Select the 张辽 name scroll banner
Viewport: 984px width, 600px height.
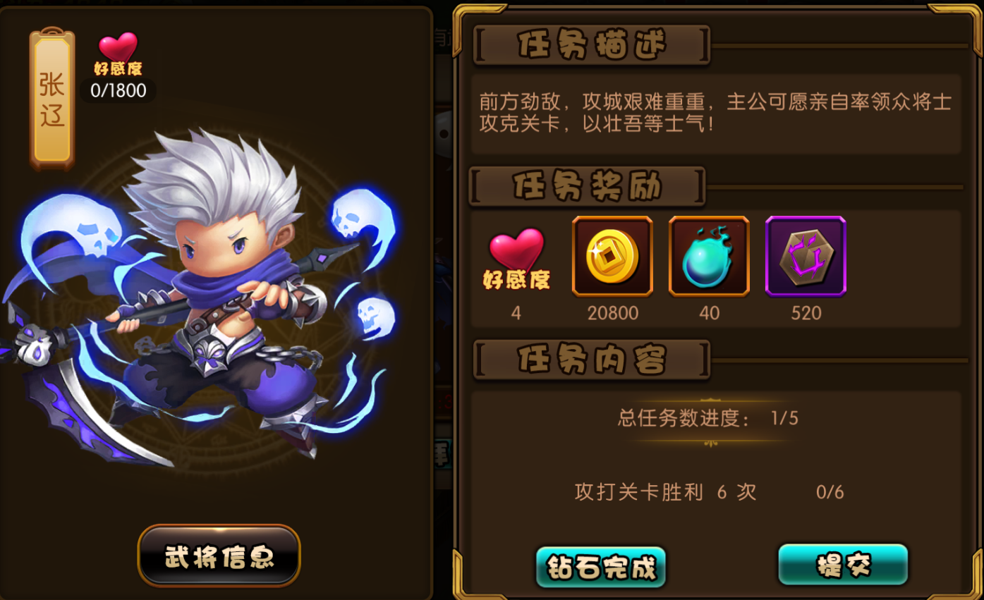click(x=52, y=99)
